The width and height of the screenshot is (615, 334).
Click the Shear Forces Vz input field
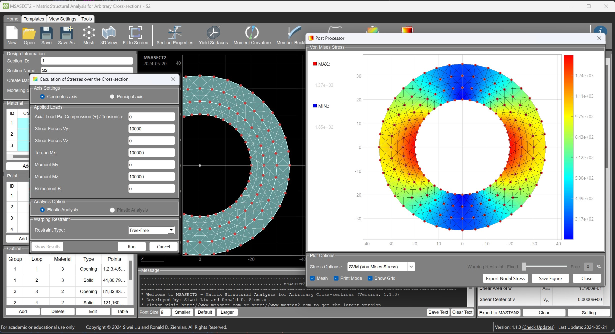coord(151,141)
